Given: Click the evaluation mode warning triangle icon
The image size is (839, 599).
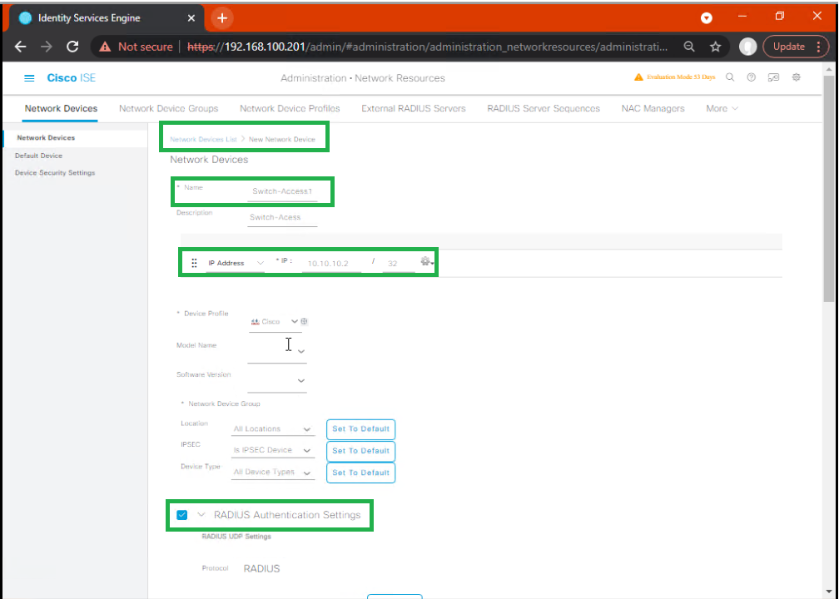Looking at the screenshot, I should [x=638, y=77].
